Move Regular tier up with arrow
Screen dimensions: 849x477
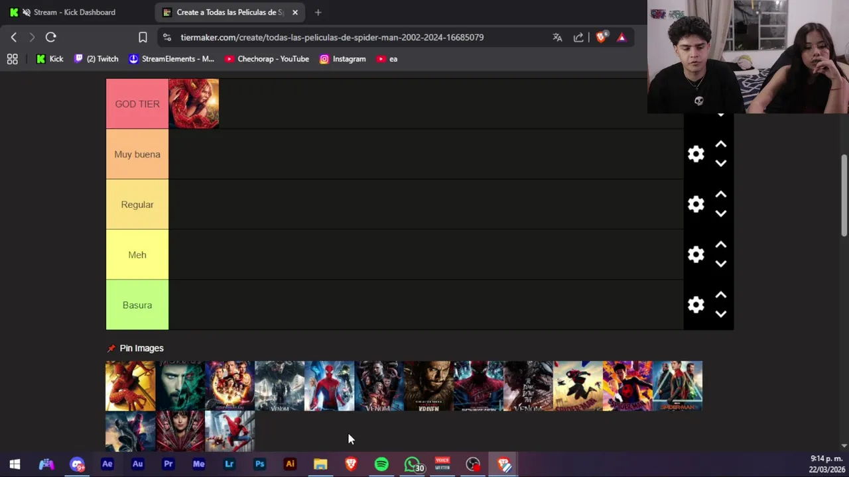point(721,195)
